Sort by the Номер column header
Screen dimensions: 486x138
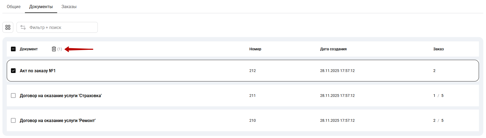(x=255, y=49)
